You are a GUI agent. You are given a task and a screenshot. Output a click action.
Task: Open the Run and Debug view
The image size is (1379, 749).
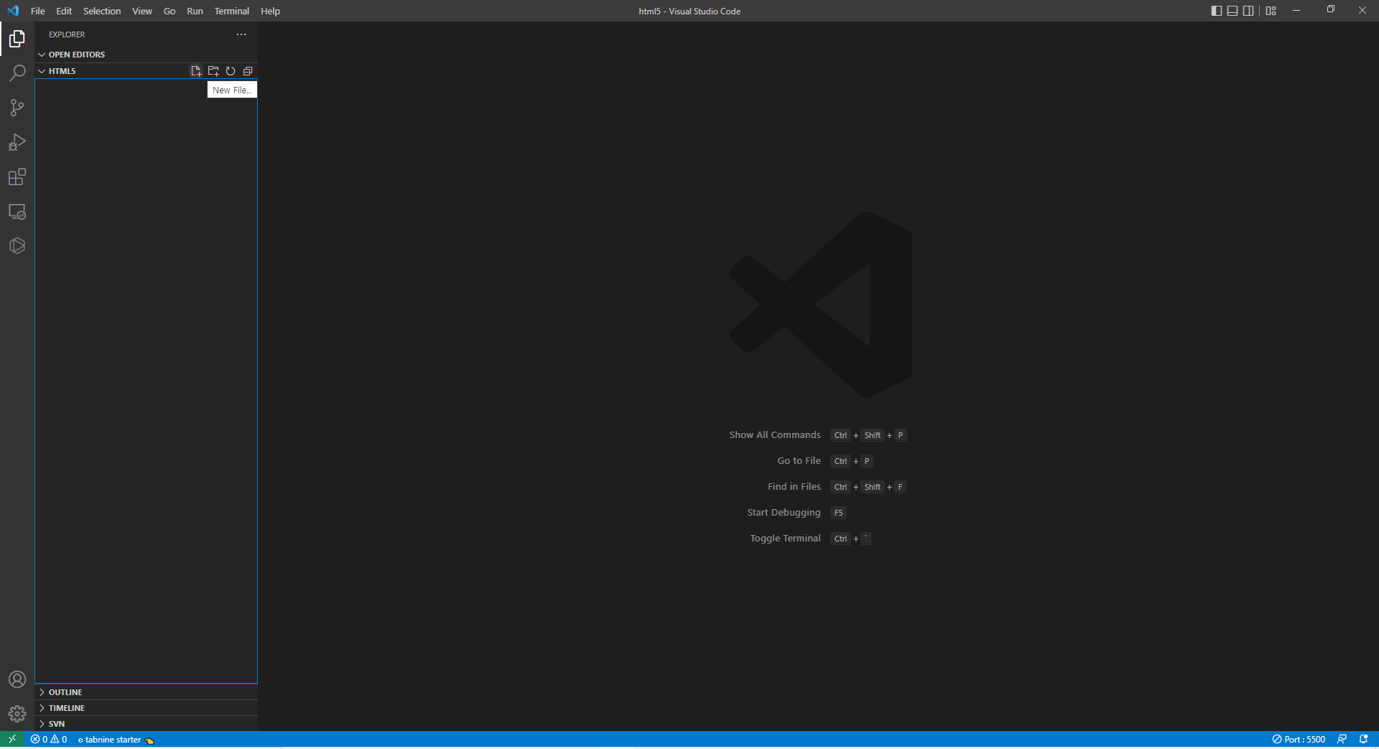point(17,142)
